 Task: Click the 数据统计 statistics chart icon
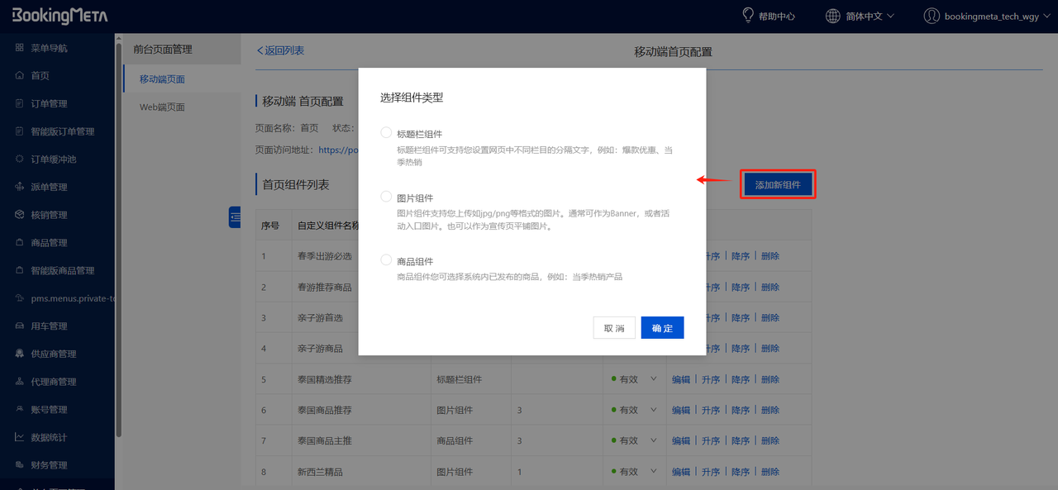[x=18, y=436]
